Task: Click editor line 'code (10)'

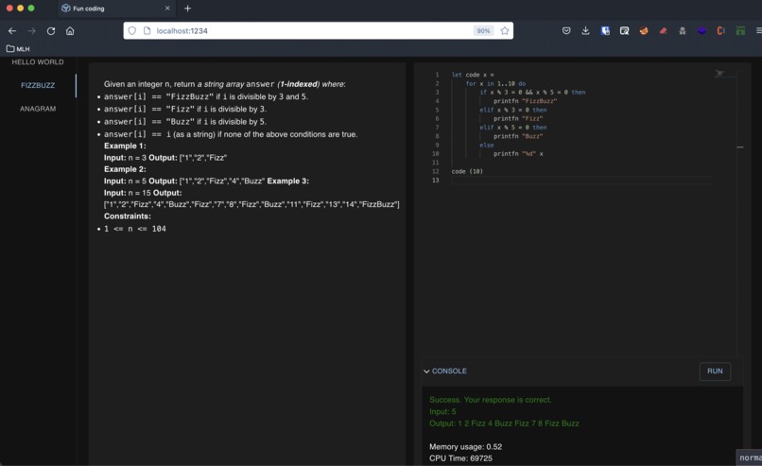Action: 467,171
